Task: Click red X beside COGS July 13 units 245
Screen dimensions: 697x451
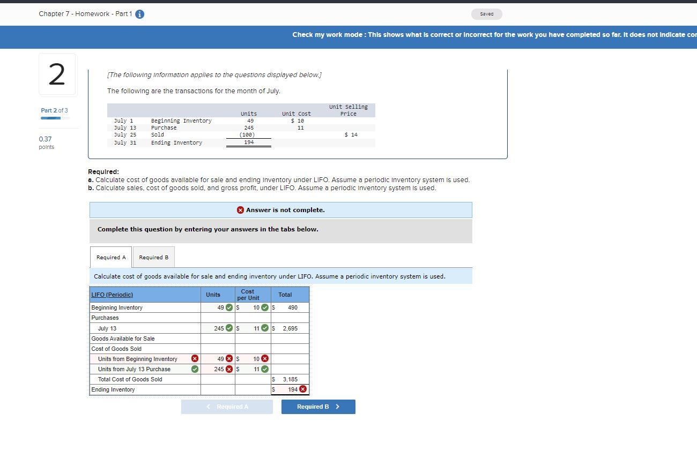Action: click(x=229, y=369)
